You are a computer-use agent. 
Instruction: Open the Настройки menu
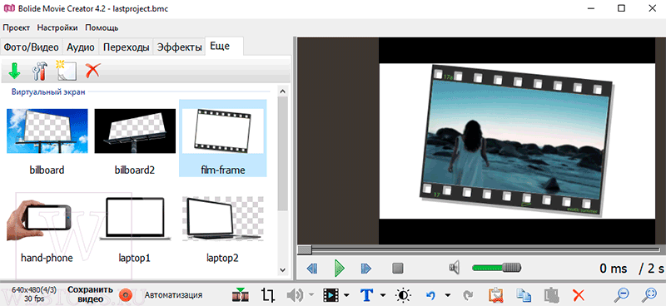pos(57,28)
